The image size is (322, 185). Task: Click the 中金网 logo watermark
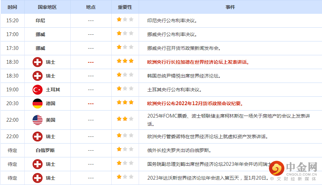point(293,169)
